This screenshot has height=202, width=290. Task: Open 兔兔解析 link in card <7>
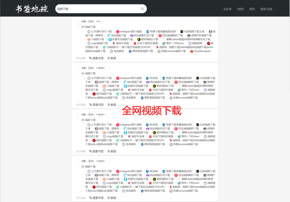click(119, 51)
